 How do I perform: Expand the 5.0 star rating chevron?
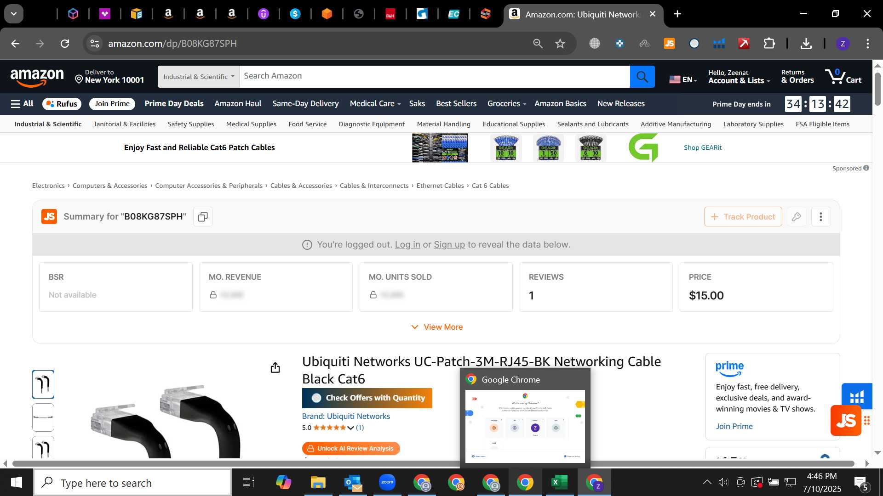click(x=350, y=428)
